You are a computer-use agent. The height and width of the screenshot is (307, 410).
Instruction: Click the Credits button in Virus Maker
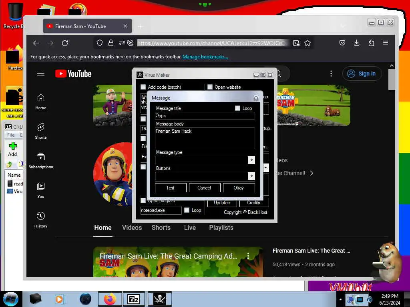[253, 203]
